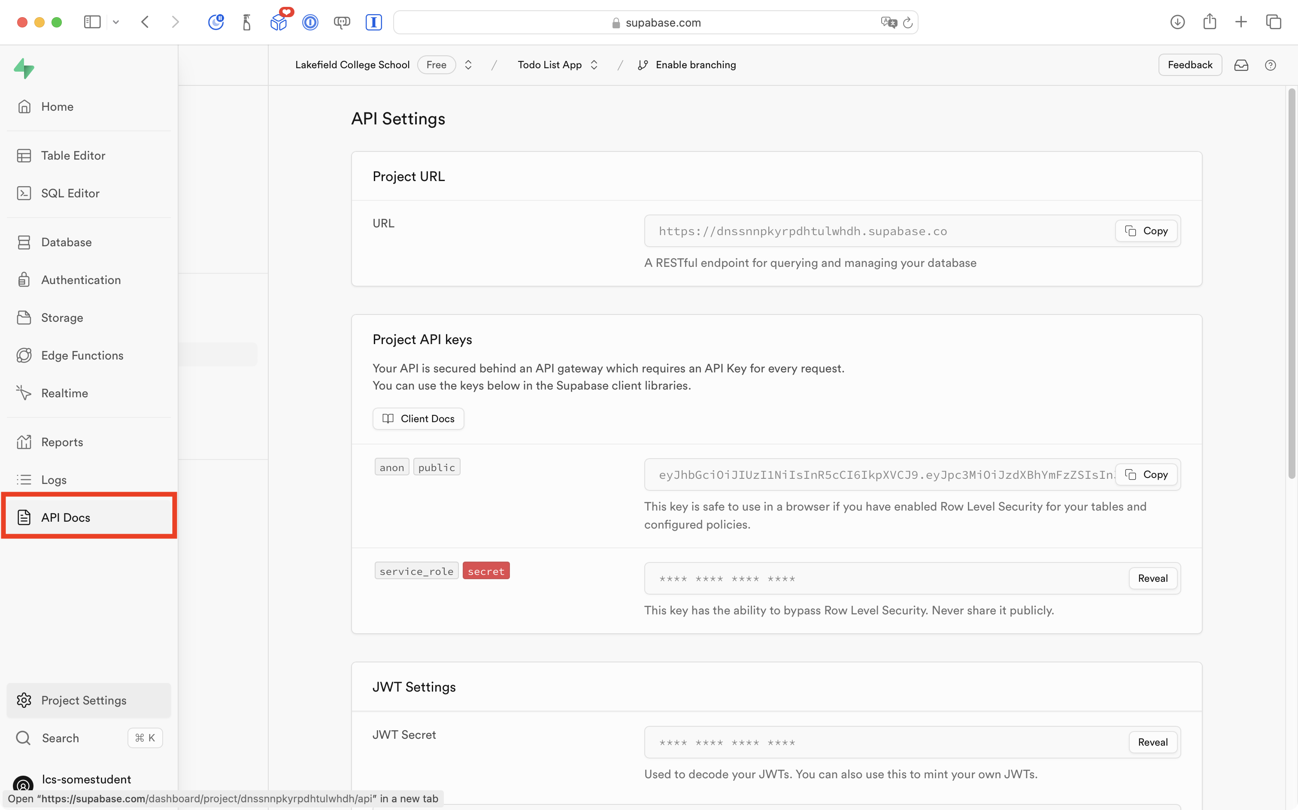Click the help question mark icon

pyautogui.click(x=1270, y=65)
